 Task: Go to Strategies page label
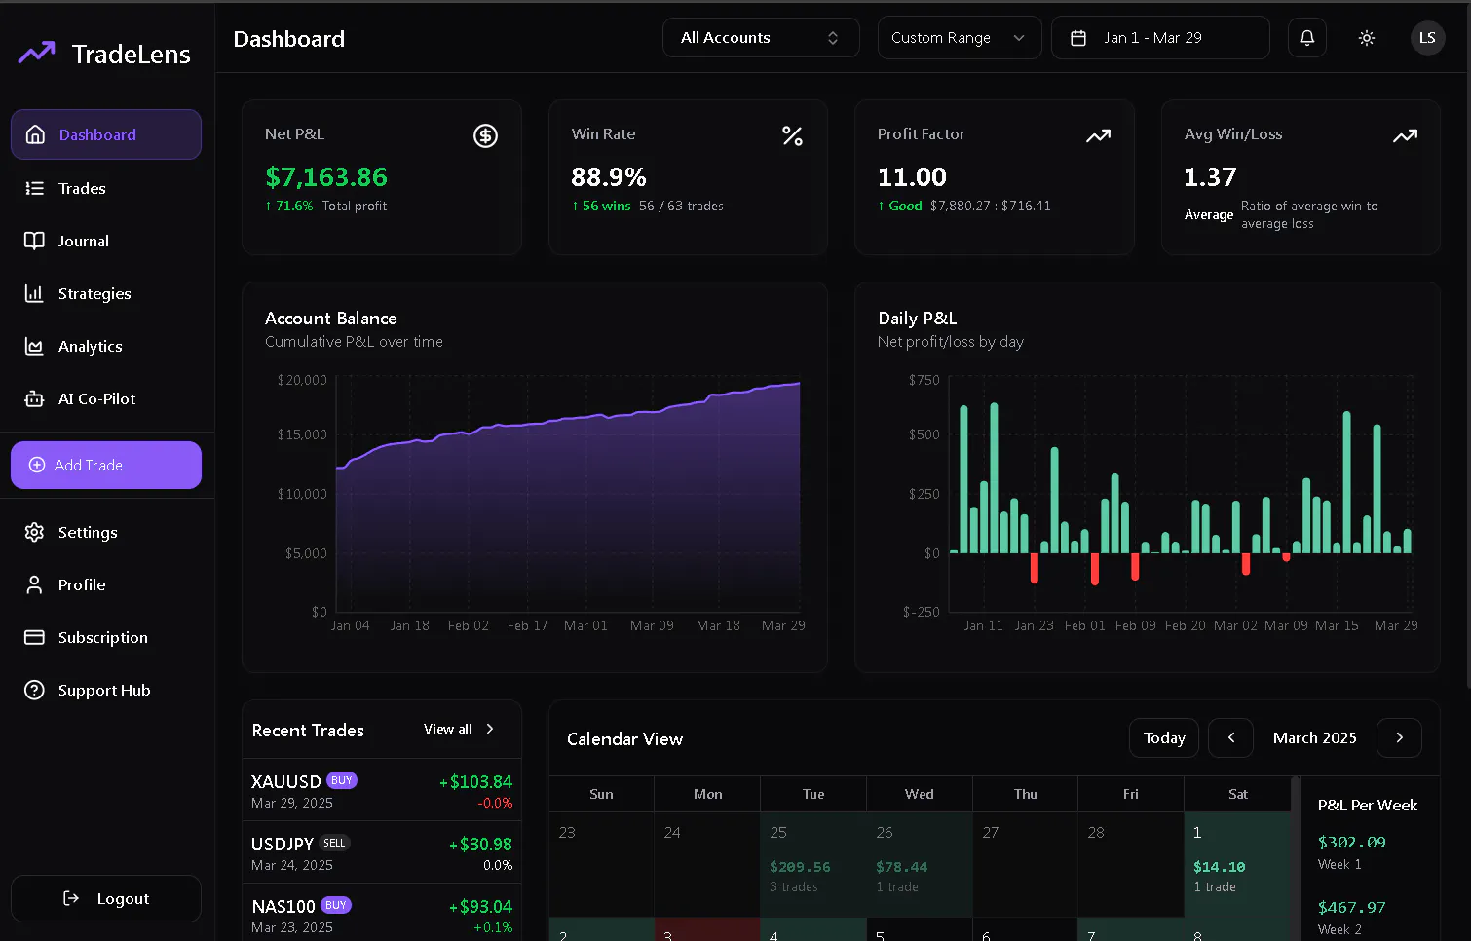pos(94,293)
